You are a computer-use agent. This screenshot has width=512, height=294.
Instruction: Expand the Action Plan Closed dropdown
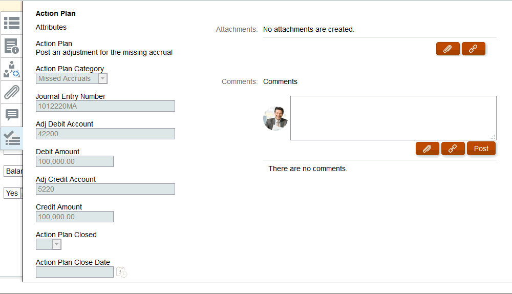coord(56,244)
